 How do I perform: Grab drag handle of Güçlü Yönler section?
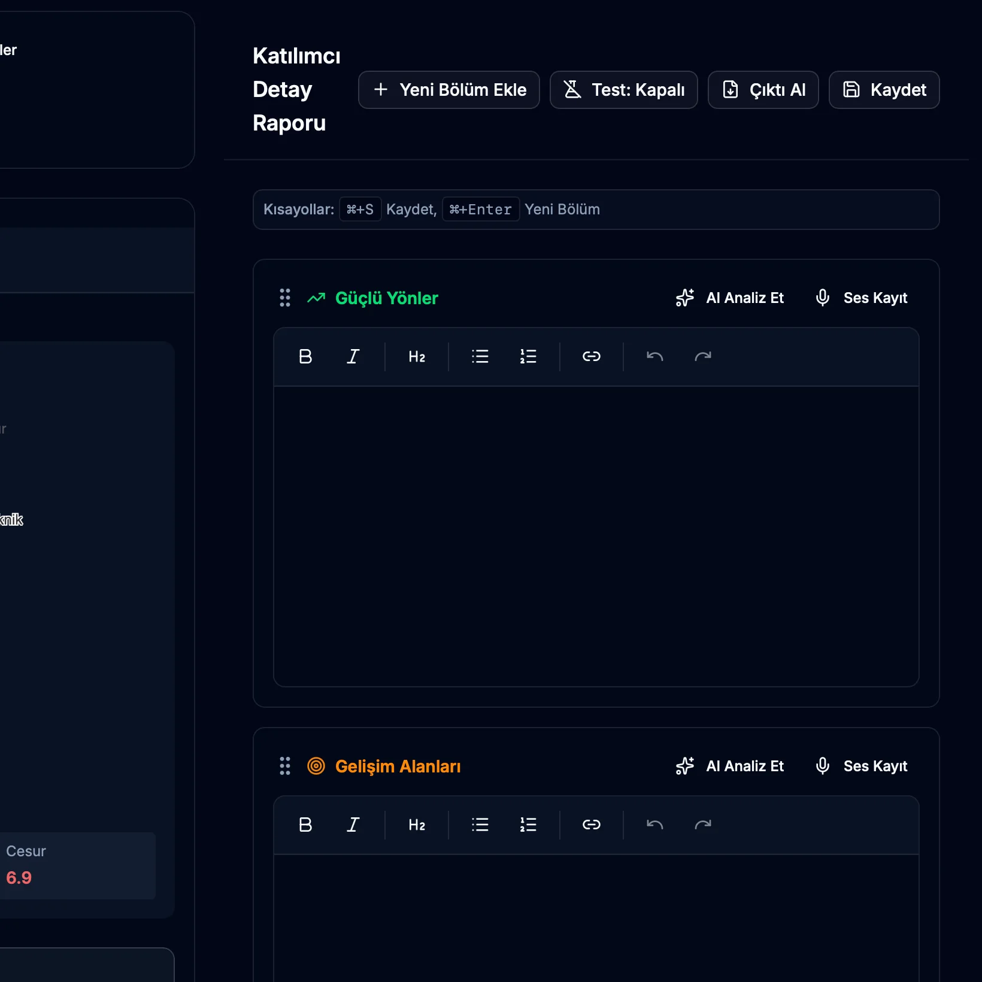click(285, 298)
